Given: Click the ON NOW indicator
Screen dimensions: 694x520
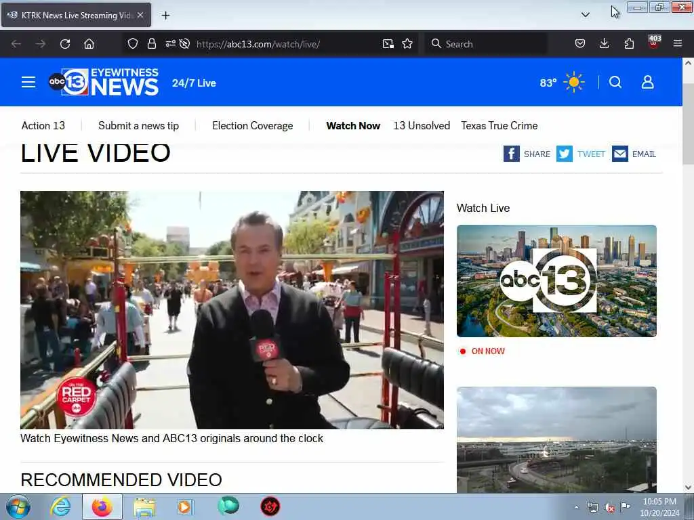Looking at the screenshot, I should point(483,351).
